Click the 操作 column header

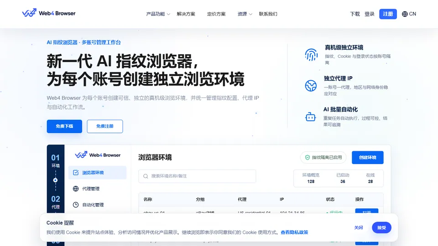(360, 200)
